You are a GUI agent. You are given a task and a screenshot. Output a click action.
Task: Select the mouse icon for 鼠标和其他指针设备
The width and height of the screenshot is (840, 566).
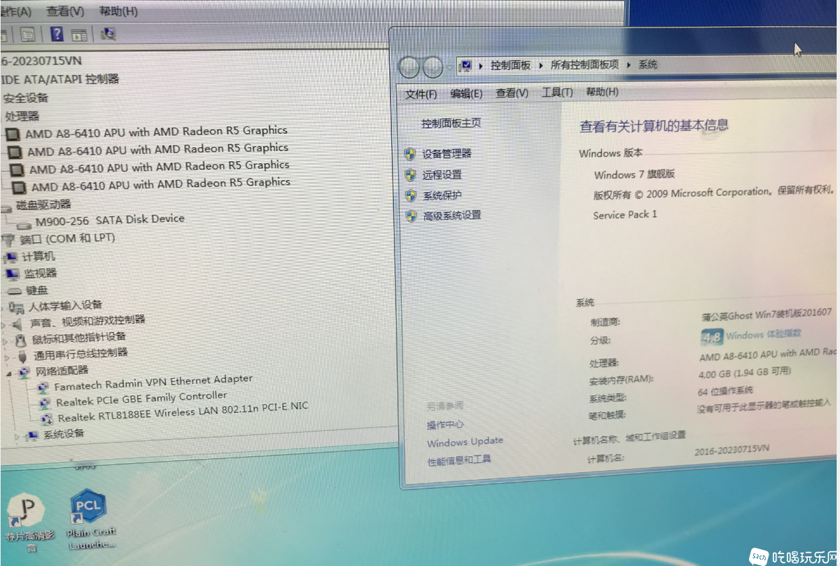20,340
